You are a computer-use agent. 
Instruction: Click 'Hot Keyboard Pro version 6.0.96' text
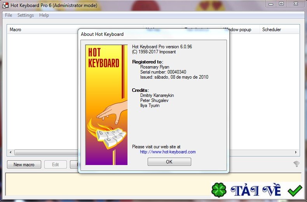(x=162, y=47)
